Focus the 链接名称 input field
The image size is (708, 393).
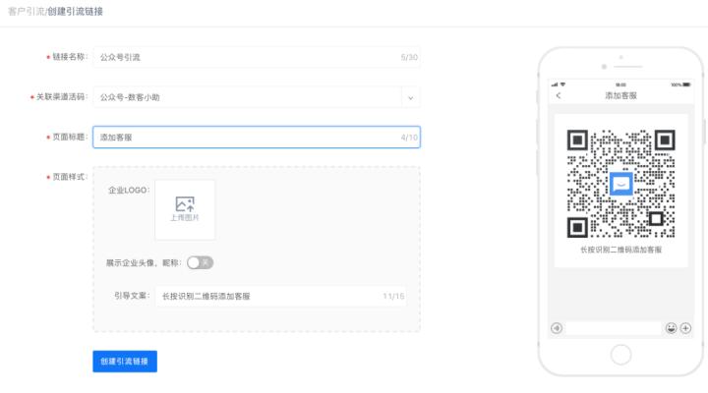(257, 57)
